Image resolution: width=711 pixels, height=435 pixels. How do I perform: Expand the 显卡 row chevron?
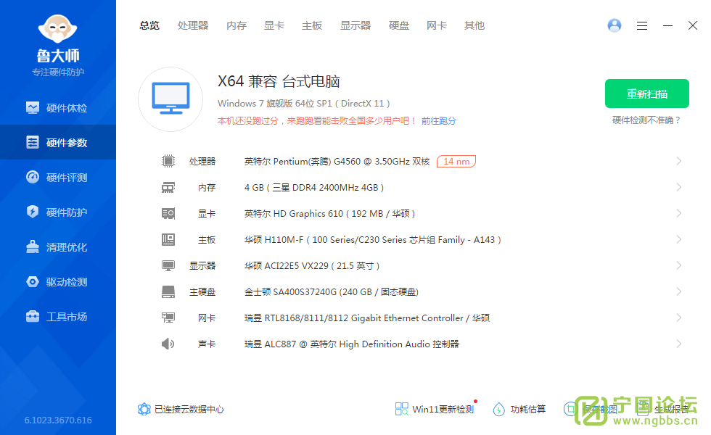pos(679,213)
